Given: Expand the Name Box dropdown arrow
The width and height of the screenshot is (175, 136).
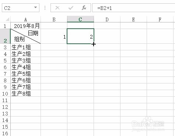Looking at the screenshot, I should click(x=35, y=7).
